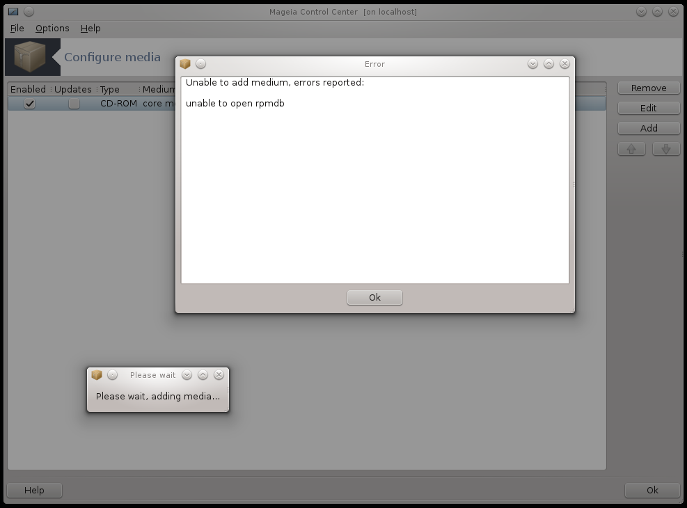Close the Error dialog with its X
This screenshot has height=508, width=687.
[x=564, y=64]
